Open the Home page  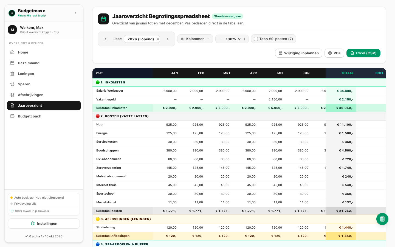pyautogui.click(x=44, y=52)
